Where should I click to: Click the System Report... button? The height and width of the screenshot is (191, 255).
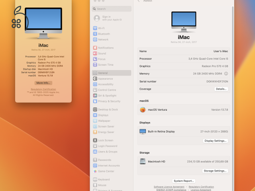(x=184, y=181)
